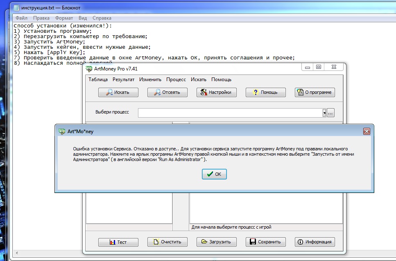Image resolution: width=396 pixels, height=261 pixels.
Task: Click the Тест button at bottom
Action: [118, 242]
